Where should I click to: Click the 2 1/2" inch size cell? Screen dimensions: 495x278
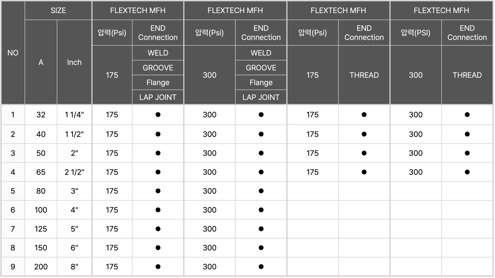[74, 172]
